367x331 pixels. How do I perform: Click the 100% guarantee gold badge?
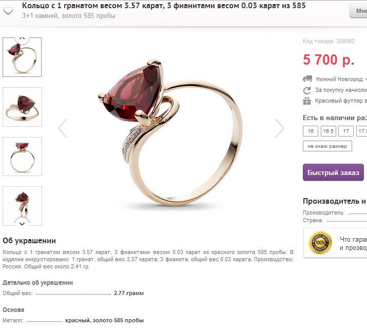tap(320, 243)
